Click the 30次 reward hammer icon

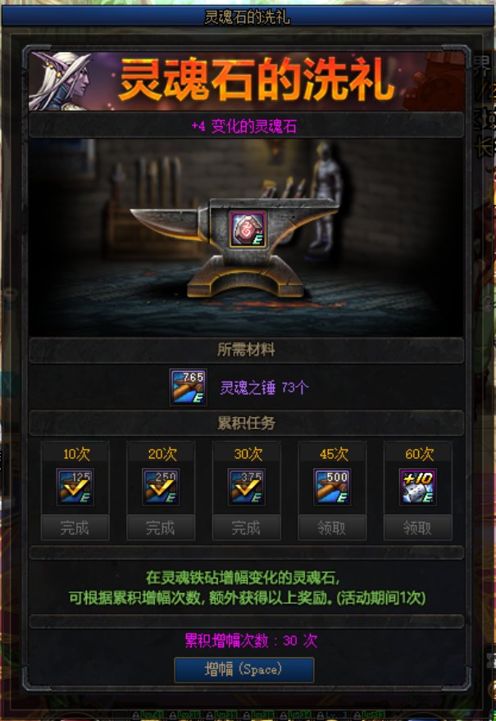[247, 487]
